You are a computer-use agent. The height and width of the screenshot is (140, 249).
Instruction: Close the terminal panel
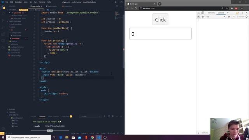[x=121, y=116]
